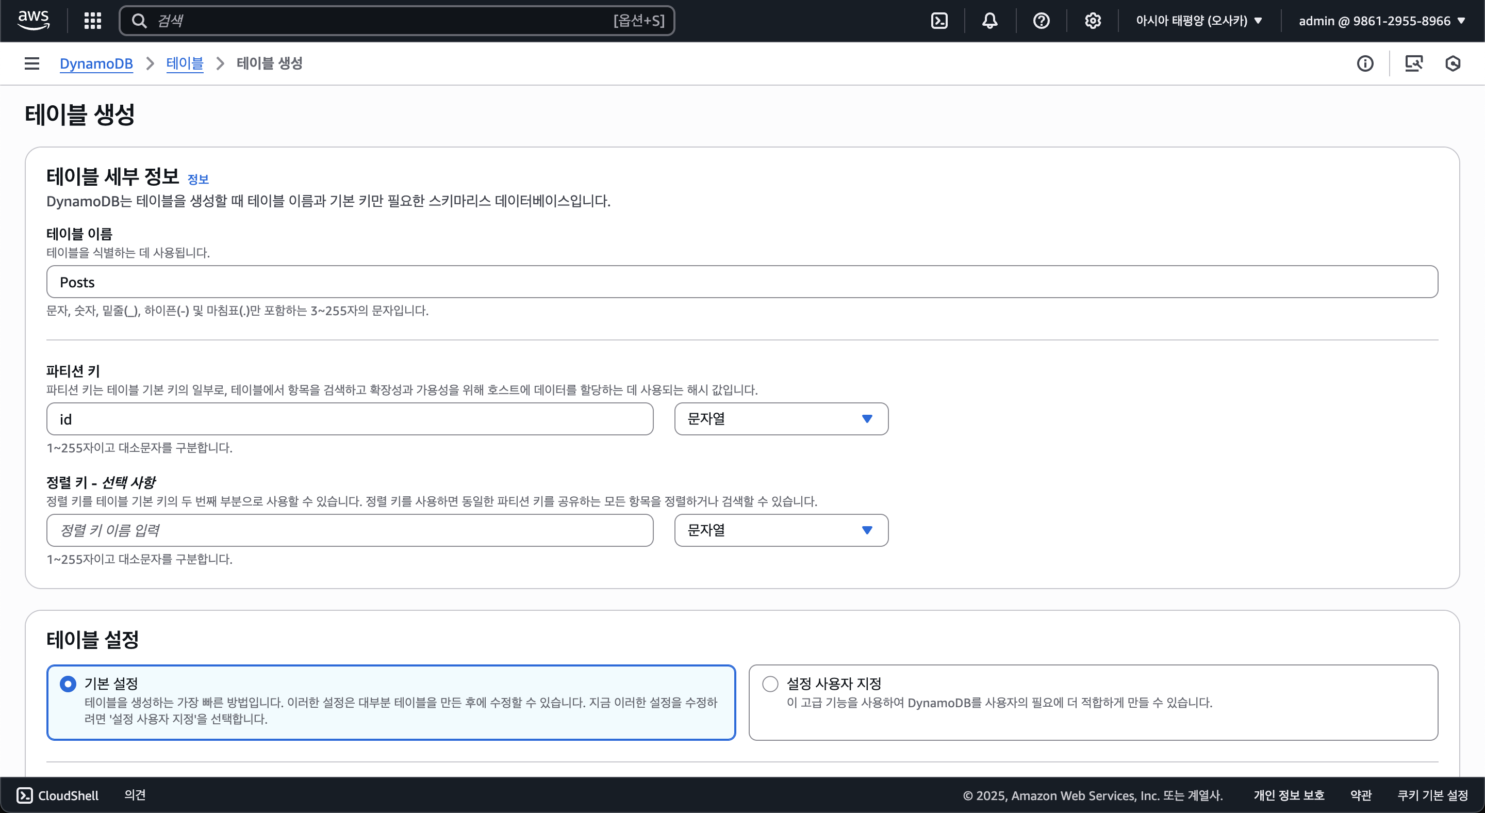This screenshot has height=813, width=1485.
Task: Toggle the hamburger side navigation menu
Action: (32, 63)
